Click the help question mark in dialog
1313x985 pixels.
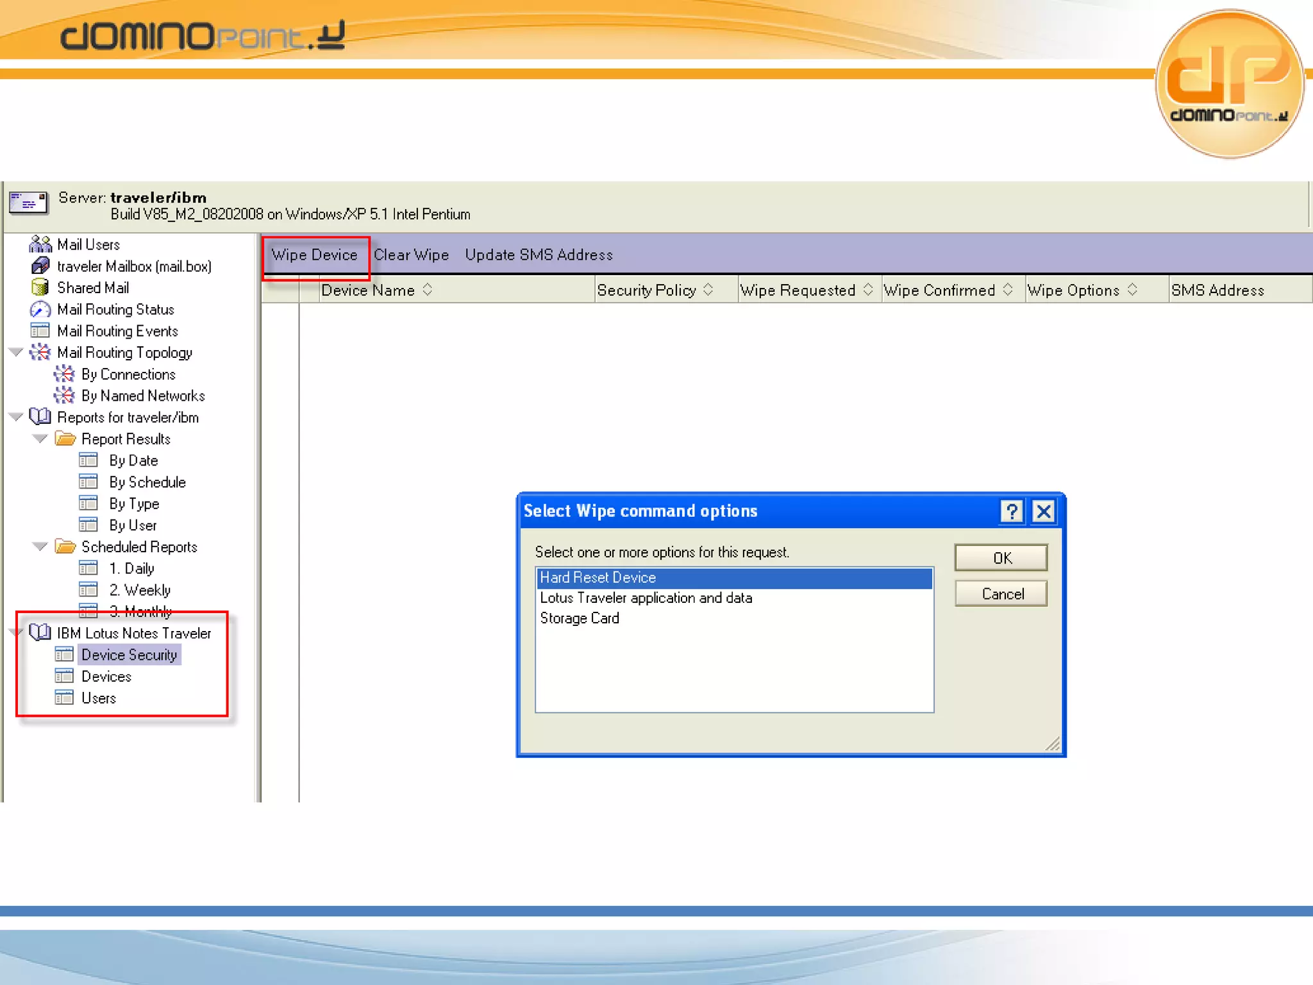pos(1011,511)
